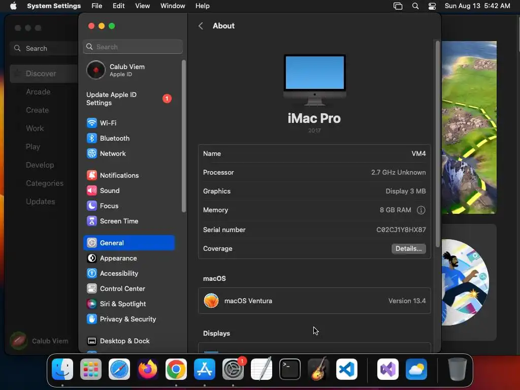Click the serial number C02CJ1Y8HX87
Screen dimensions: 520x390
pyautogui.click(x=401, y=230)
